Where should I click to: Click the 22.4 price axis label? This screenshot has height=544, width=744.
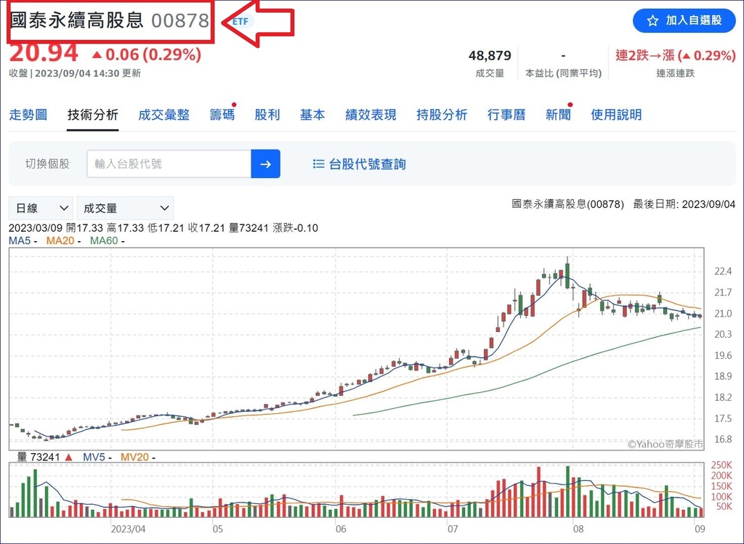[723, 272]
